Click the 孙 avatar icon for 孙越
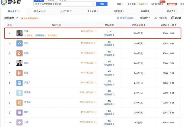 click(20, 73)
